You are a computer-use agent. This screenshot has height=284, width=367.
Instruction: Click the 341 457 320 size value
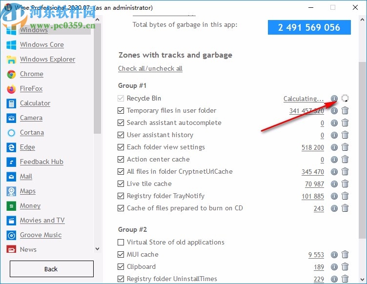pos(306,111)
